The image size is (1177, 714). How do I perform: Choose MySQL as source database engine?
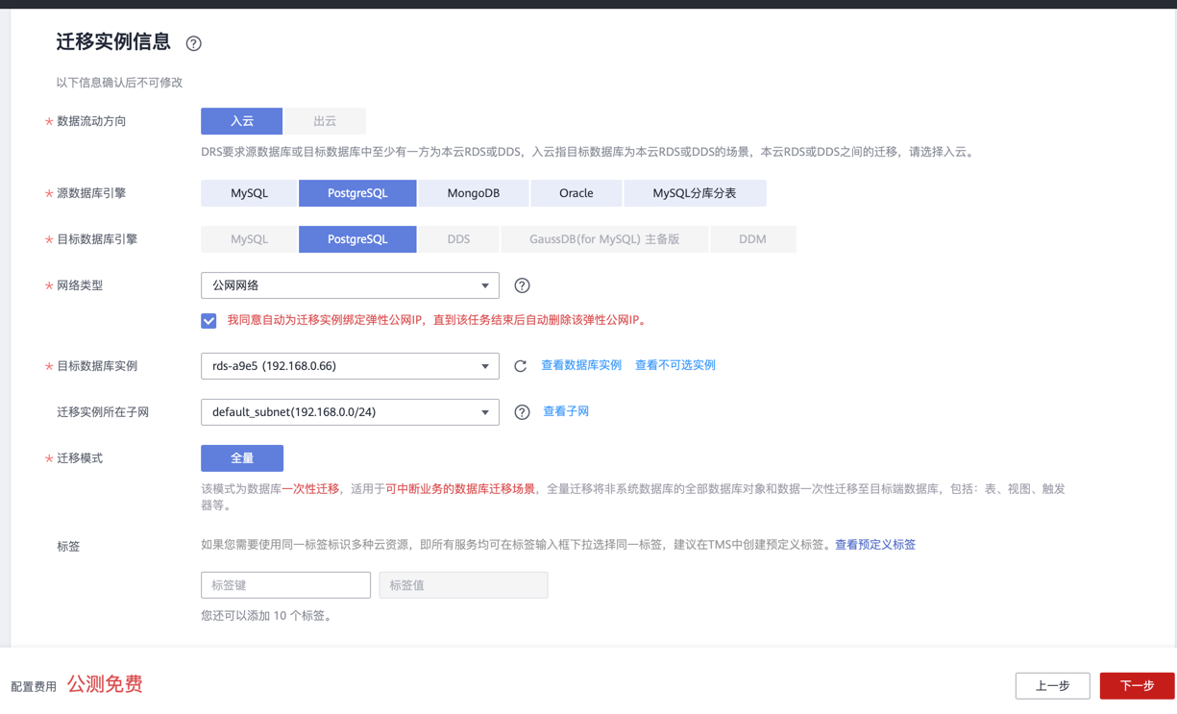(249, 193)
